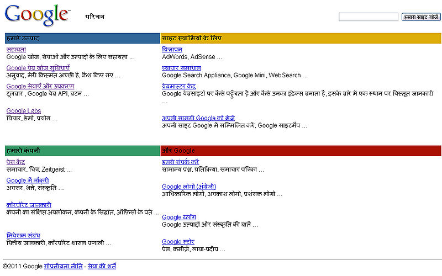The height and width of the screenshot is (276, 442).
Task: Click the हमारे उत्पाद blue section header
Action: [x=82, y=38]
